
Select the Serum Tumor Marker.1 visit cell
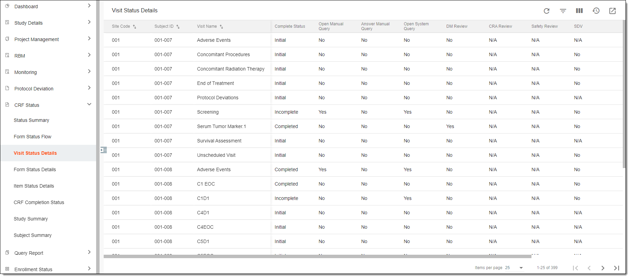[x=221, y=126]
